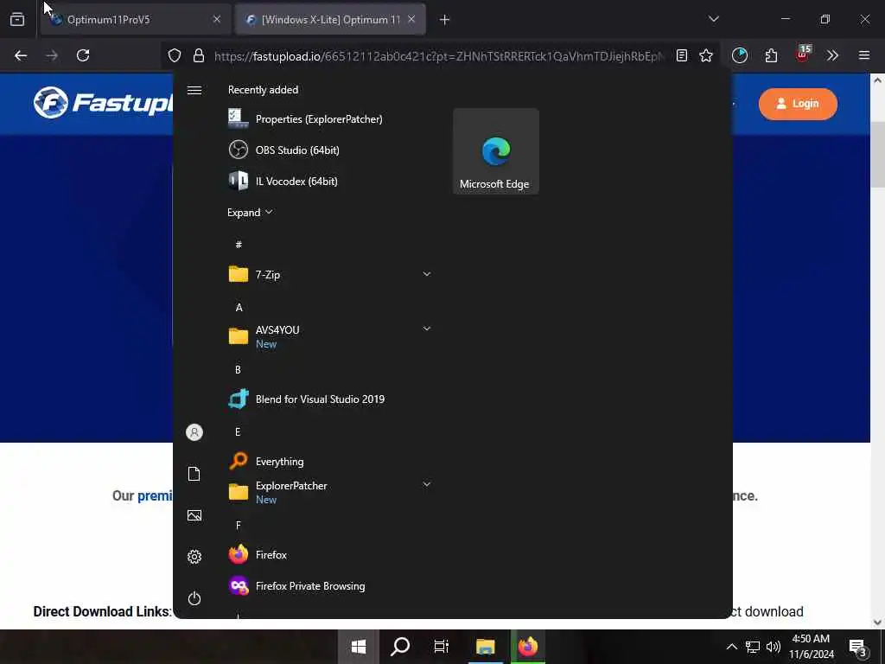Click the Fastupload logo
885x664 pixels.
(103, 103)
